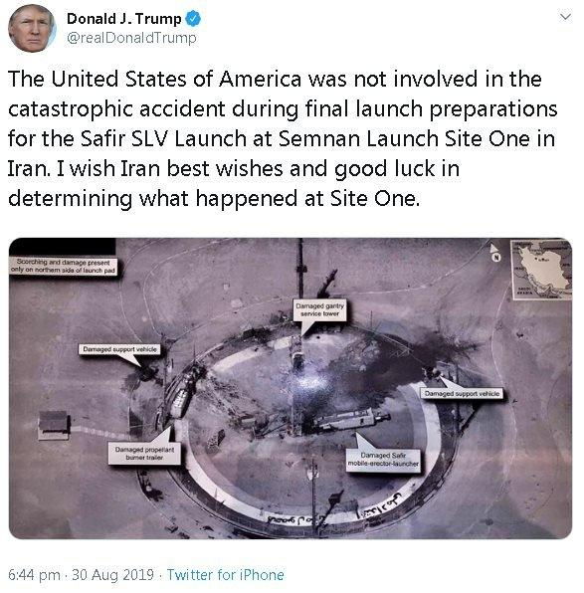Image resolution: width=584 pixels, height=593 pixels.
Task: Click the left 'Damaged support vehicle' label
Action: coord(119,349)
